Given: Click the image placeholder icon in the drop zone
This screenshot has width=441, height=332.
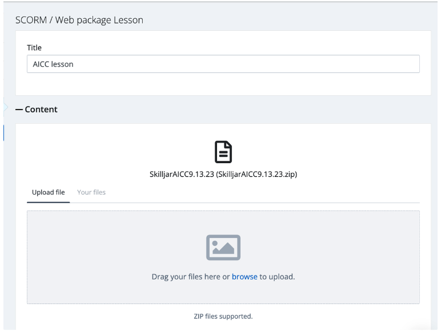Looking at the screenshot, I should (x=223, y=248).
